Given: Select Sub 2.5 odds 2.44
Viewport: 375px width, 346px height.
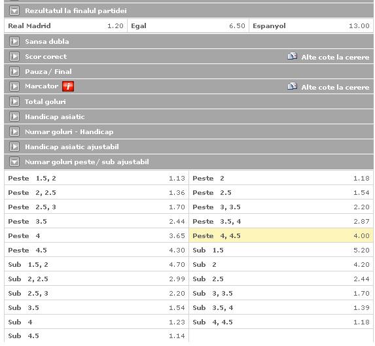Looking at the screenshot, I should [x=281, y=279].
